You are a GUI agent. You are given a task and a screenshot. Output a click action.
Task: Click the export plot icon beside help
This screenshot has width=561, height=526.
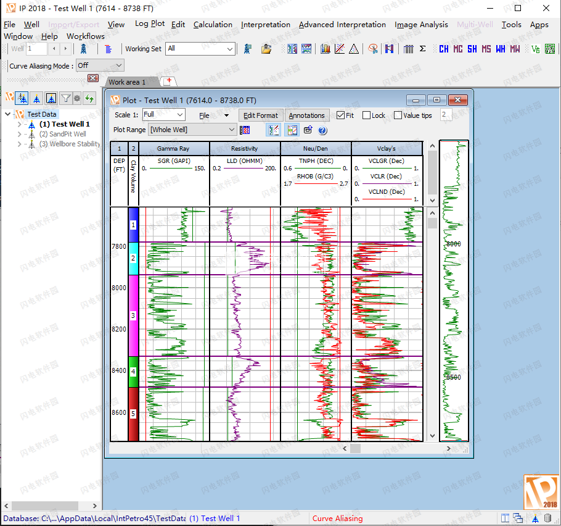(x=308, y=130)
